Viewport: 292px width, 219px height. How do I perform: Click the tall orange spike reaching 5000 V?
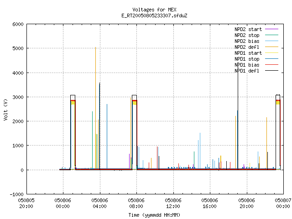tap(95, 108)
